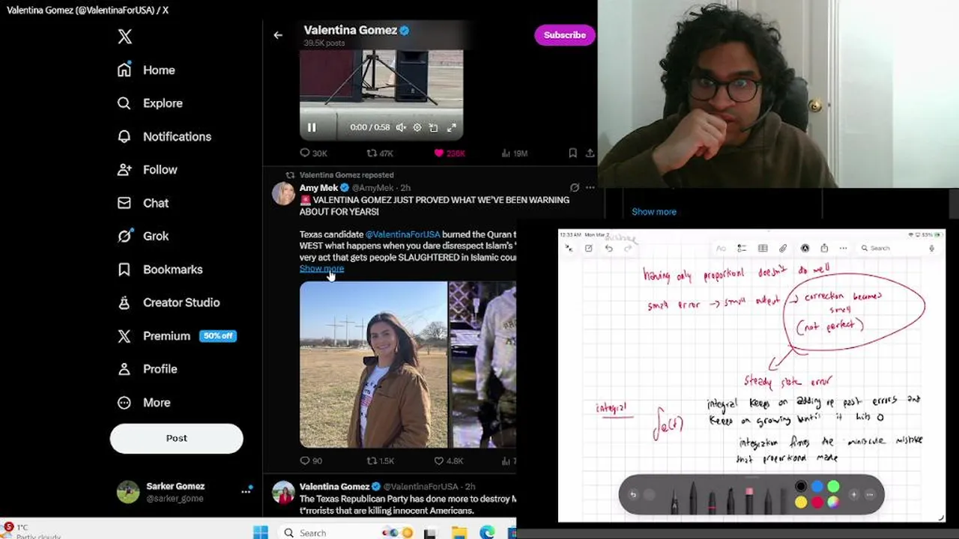Expand the More sidebar menu

pyautogui.click(x=144, y=403)
